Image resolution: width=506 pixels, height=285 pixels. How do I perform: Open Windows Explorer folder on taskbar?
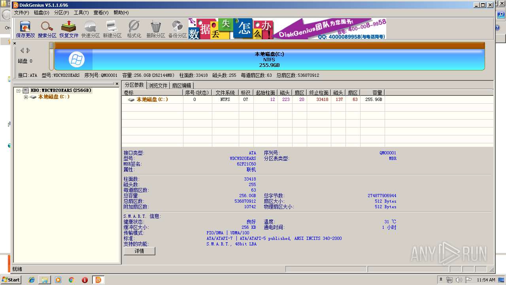click(x=45, y=280)
